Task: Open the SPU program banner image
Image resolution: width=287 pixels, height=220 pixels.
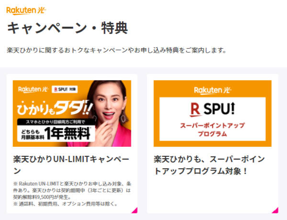Action: [x=213, y=113]
